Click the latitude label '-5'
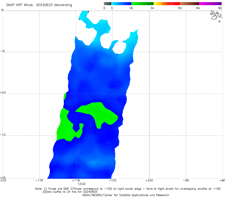The height and width of the screenshot is (197, 225). tap(2, 51)
